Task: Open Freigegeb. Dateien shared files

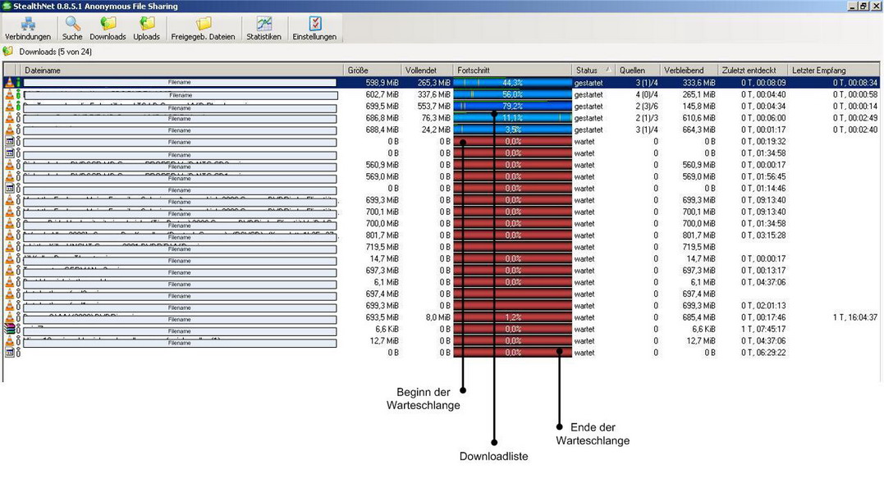Action: [203, 28]
